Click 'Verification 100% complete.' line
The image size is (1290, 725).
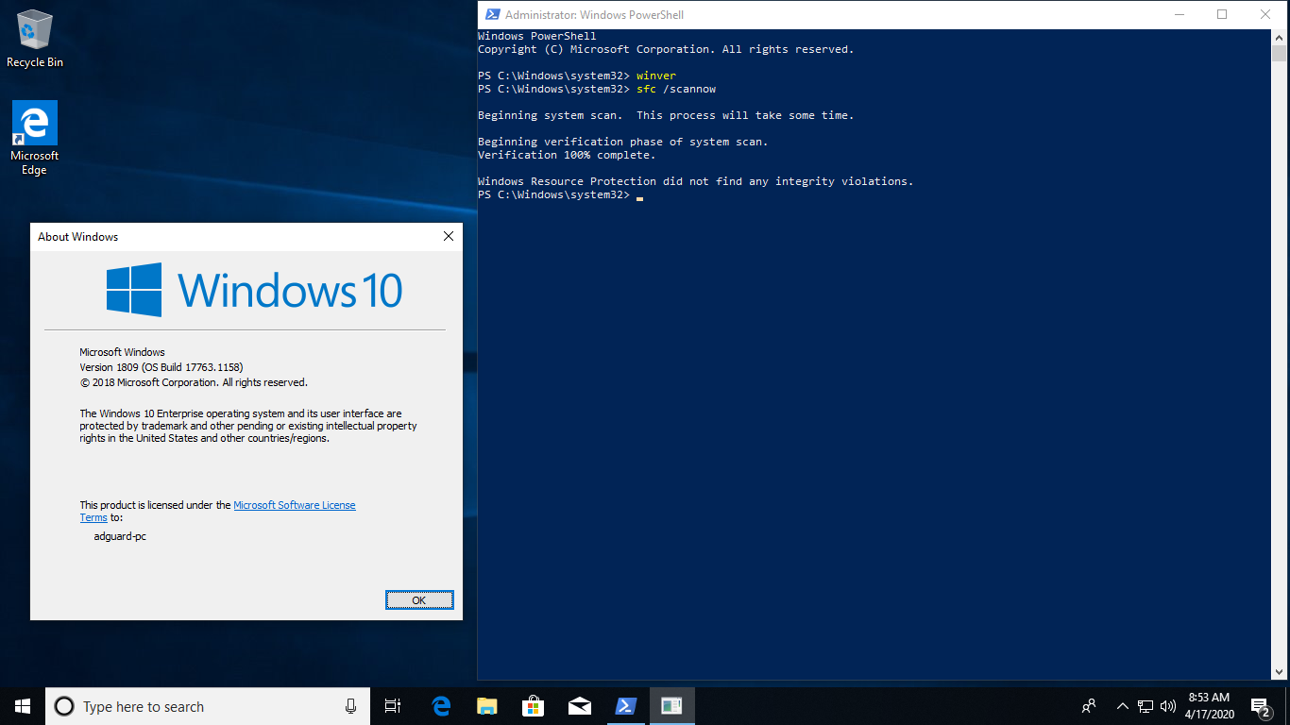567,155
